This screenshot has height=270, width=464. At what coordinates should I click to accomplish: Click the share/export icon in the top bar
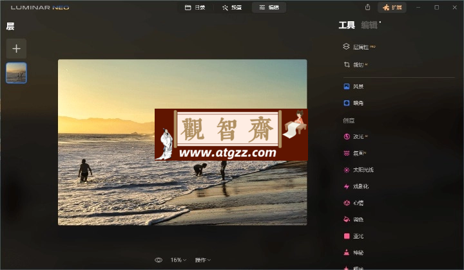point(367,7)
